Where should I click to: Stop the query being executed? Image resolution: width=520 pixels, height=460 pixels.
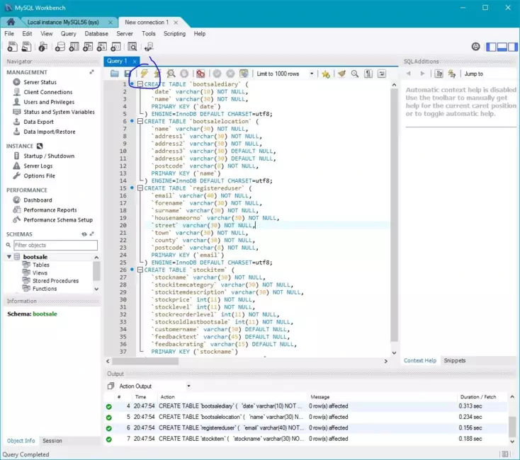pyautogui.click(x=184, y=74)
